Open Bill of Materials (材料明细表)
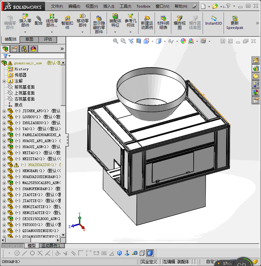 click(x=163, y=22)
